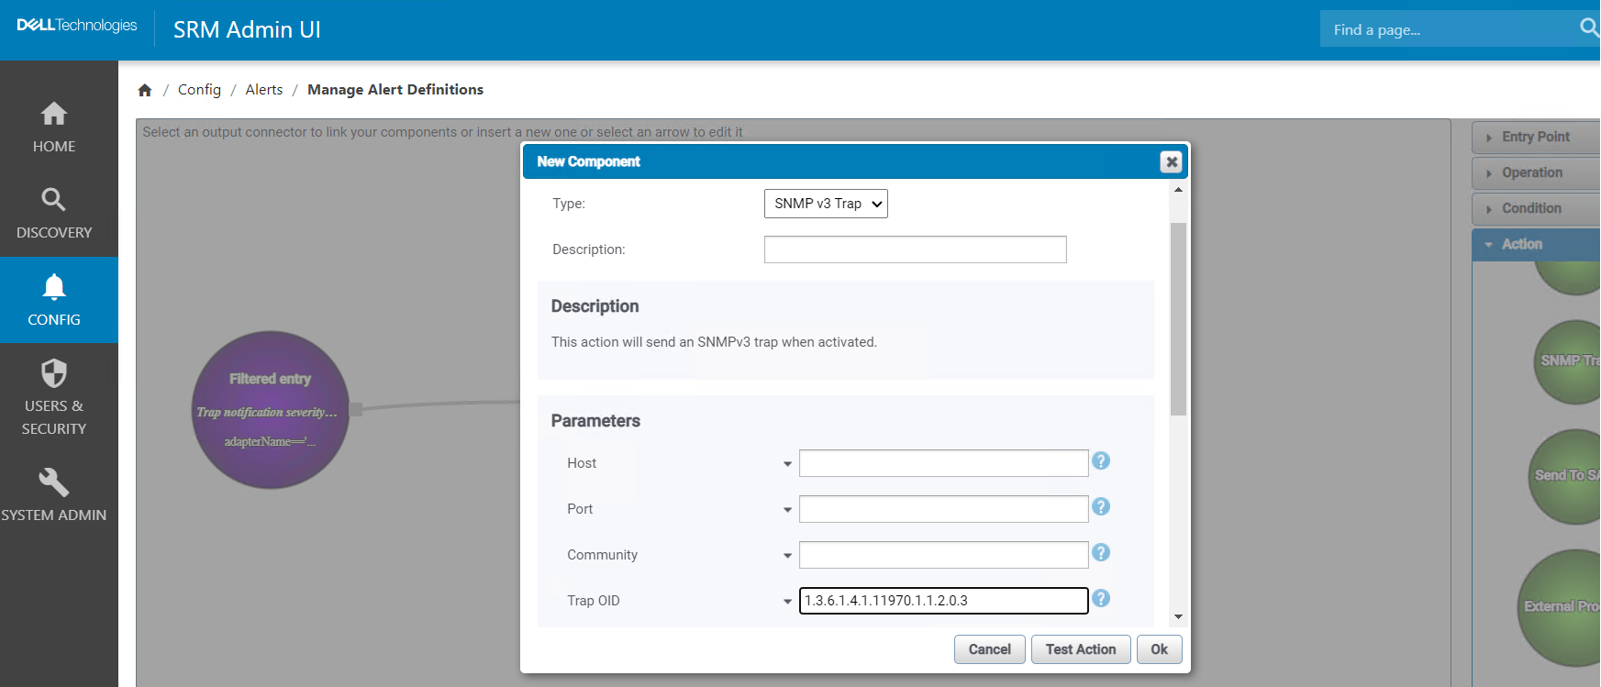Click the SRM Admin UI title

click(x=247, y=30)
